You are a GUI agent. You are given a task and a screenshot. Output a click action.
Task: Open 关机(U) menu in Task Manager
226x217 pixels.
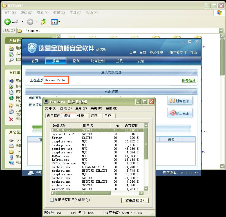point(96,108)
